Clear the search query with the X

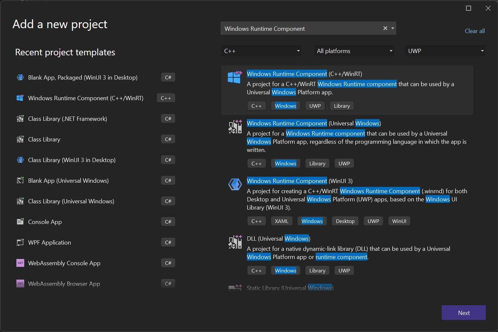click(x=385, y=28)
